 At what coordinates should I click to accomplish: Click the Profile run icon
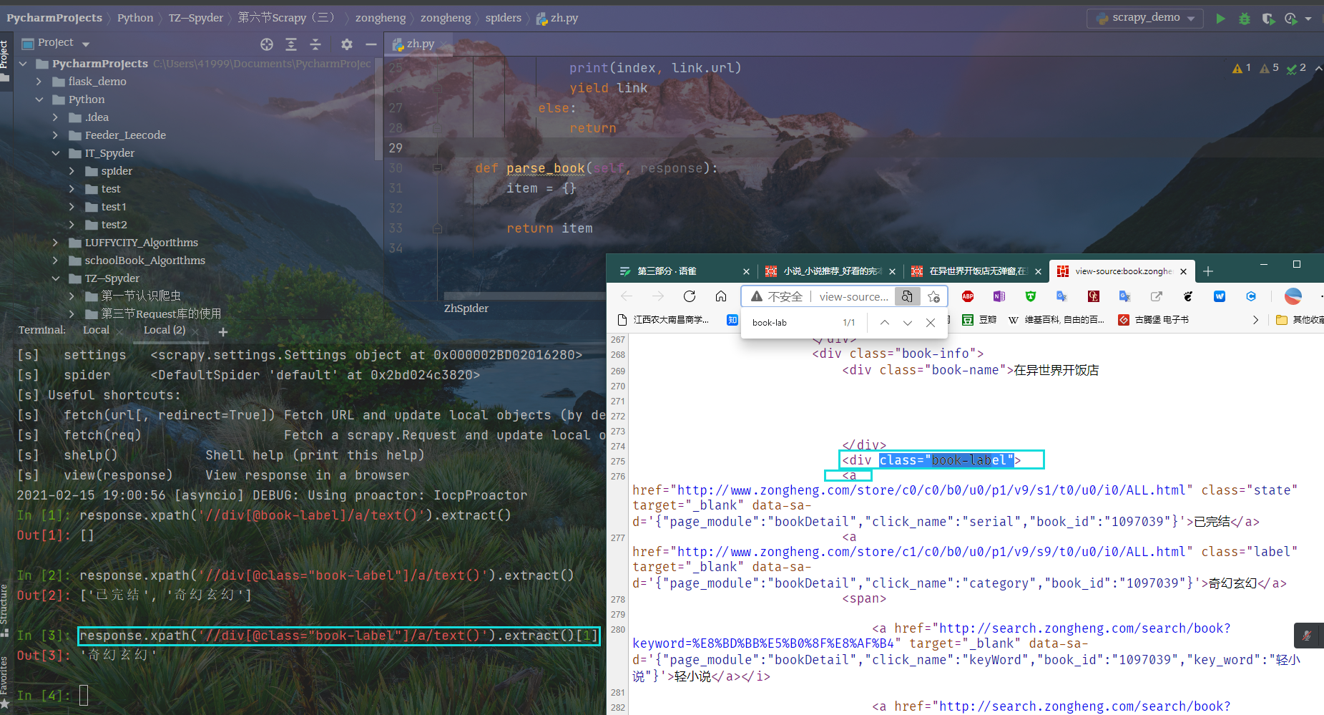coord(1290,19)
